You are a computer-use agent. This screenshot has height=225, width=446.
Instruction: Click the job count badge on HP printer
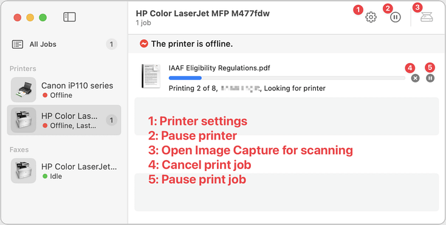(112, 120)
